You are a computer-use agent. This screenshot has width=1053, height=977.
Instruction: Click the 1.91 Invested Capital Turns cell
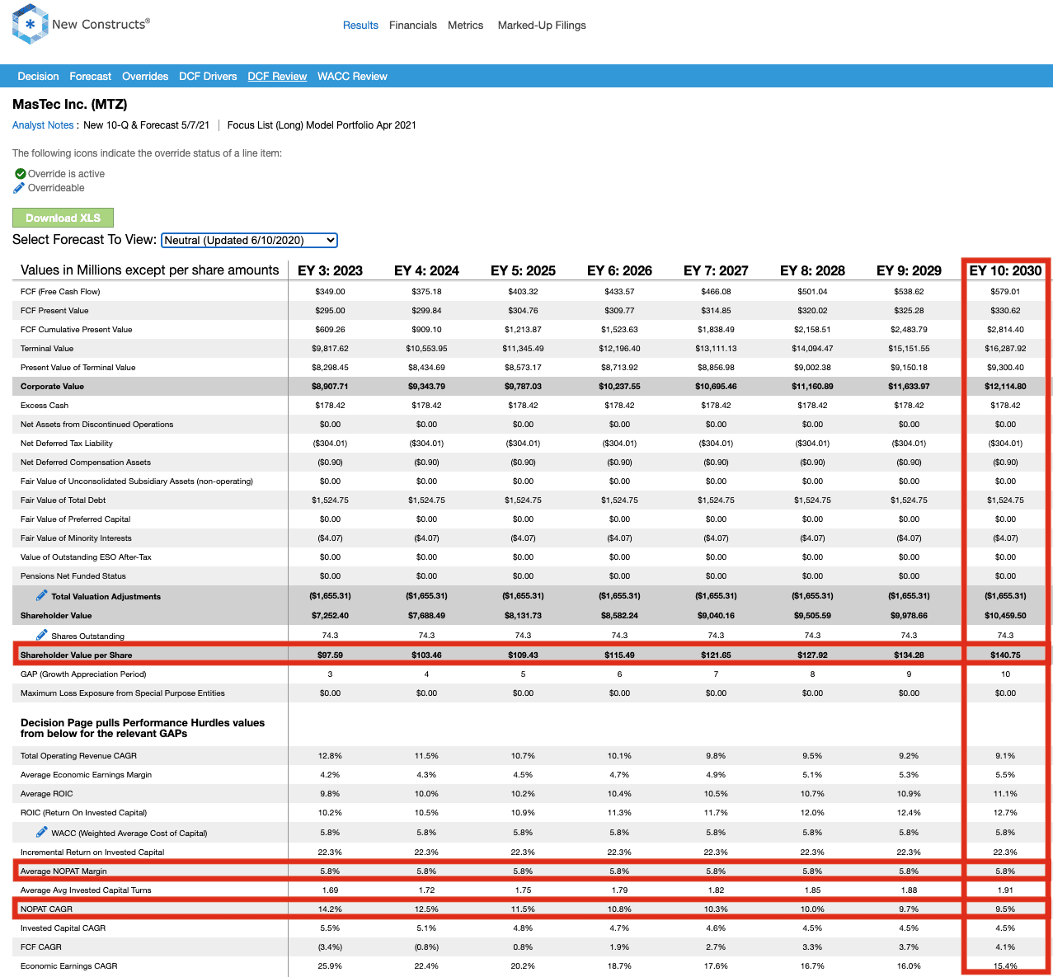coord(1005,890)
